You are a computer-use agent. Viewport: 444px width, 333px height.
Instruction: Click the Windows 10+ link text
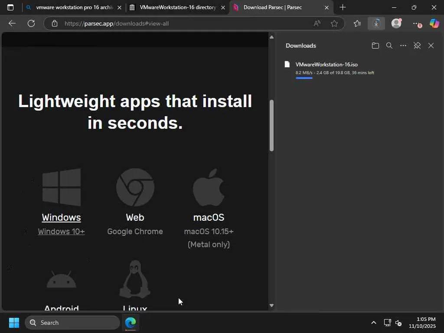[62, 232]
